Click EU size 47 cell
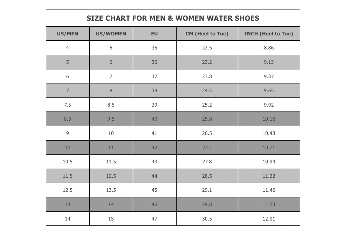The height and width of the screenshot is (237, 350). [x=155, y=219]
